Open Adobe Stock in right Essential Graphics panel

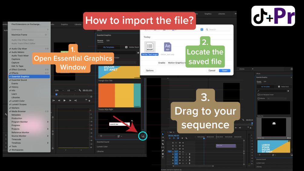coord(283,87)
